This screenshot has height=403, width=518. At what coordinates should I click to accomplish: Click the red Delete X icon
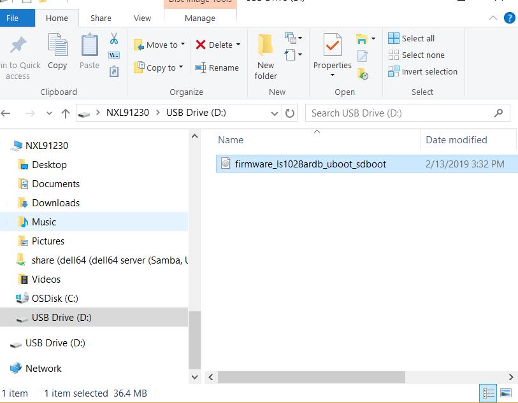[201, 45]
